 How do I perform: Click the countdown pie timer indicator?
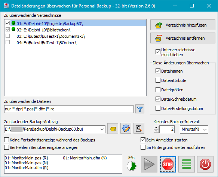pos(132,166)
